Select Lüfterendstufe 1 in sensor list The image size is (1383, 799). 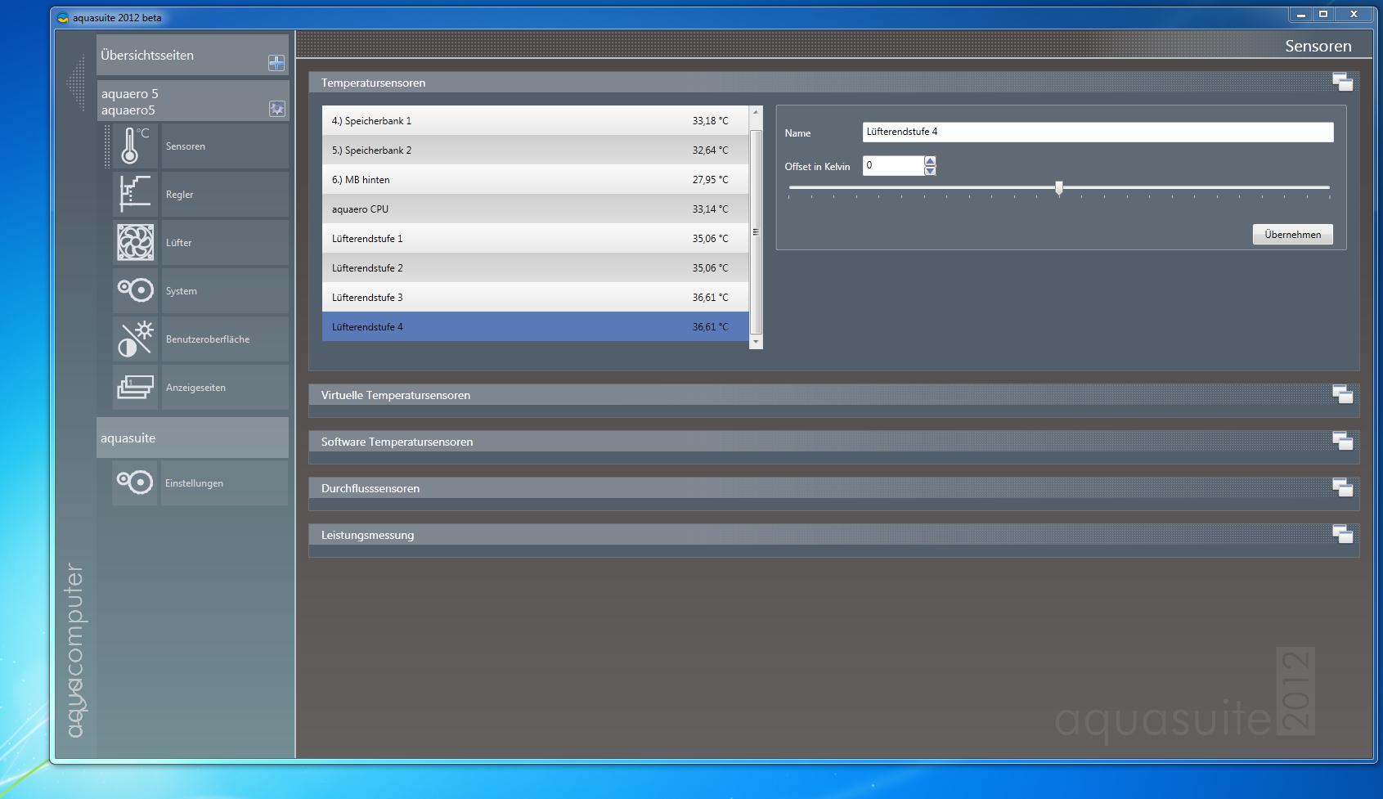click(535, 239)
